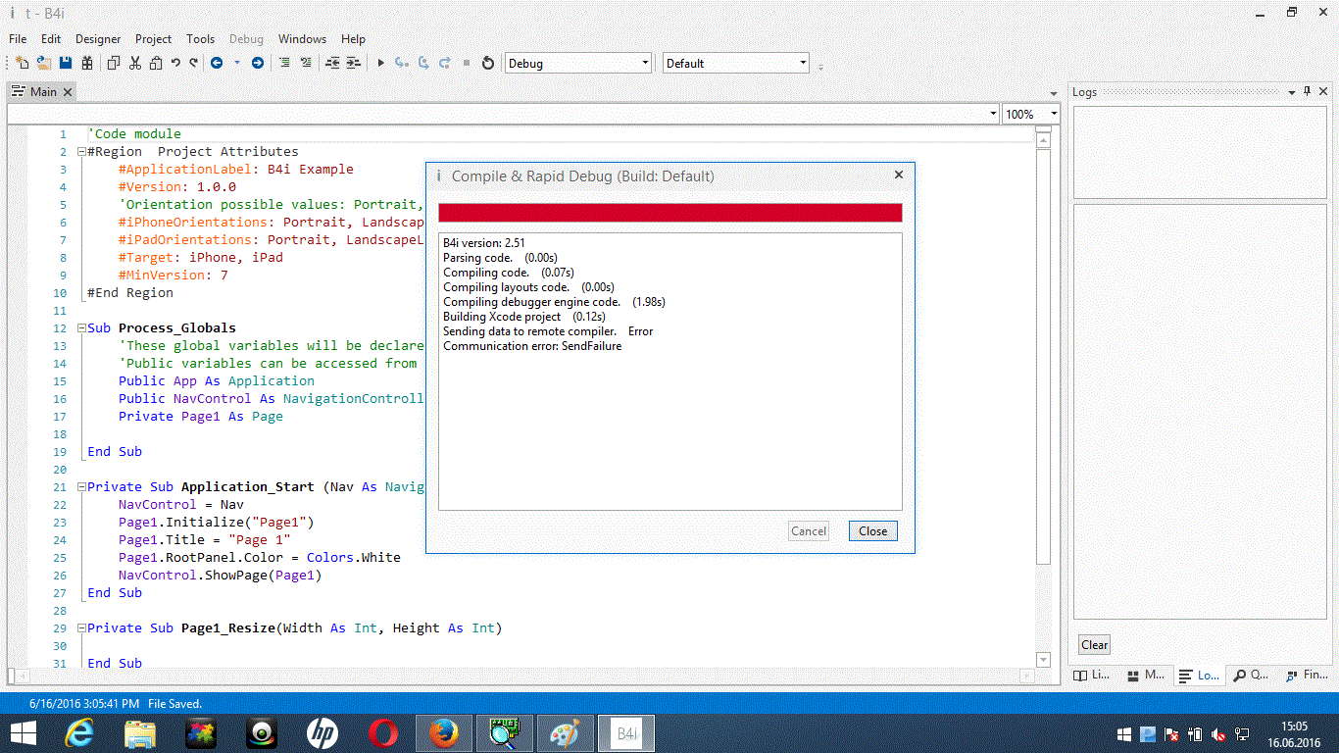This screenshot has height=753, width=1339.
Task: Click the Restart circular arrow icon
Action: tap(488, 63)
